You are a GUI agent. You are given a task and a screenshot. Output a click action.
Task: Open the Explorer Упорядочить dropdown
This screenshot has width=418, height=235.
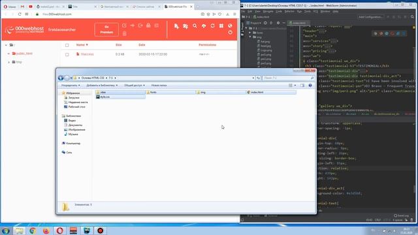(71, 86)
